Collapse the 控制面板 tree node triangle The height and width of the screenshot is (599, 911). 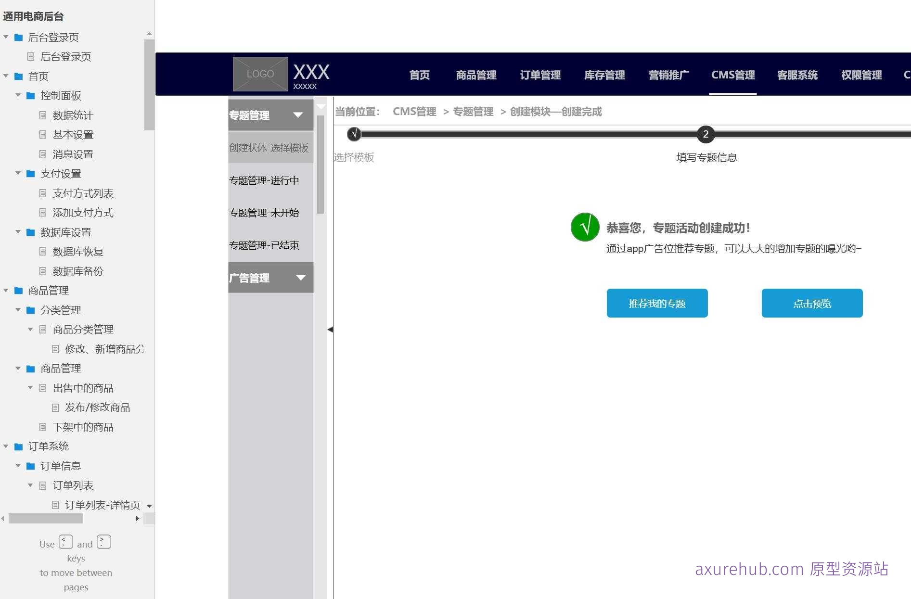(x=18, y=96)
